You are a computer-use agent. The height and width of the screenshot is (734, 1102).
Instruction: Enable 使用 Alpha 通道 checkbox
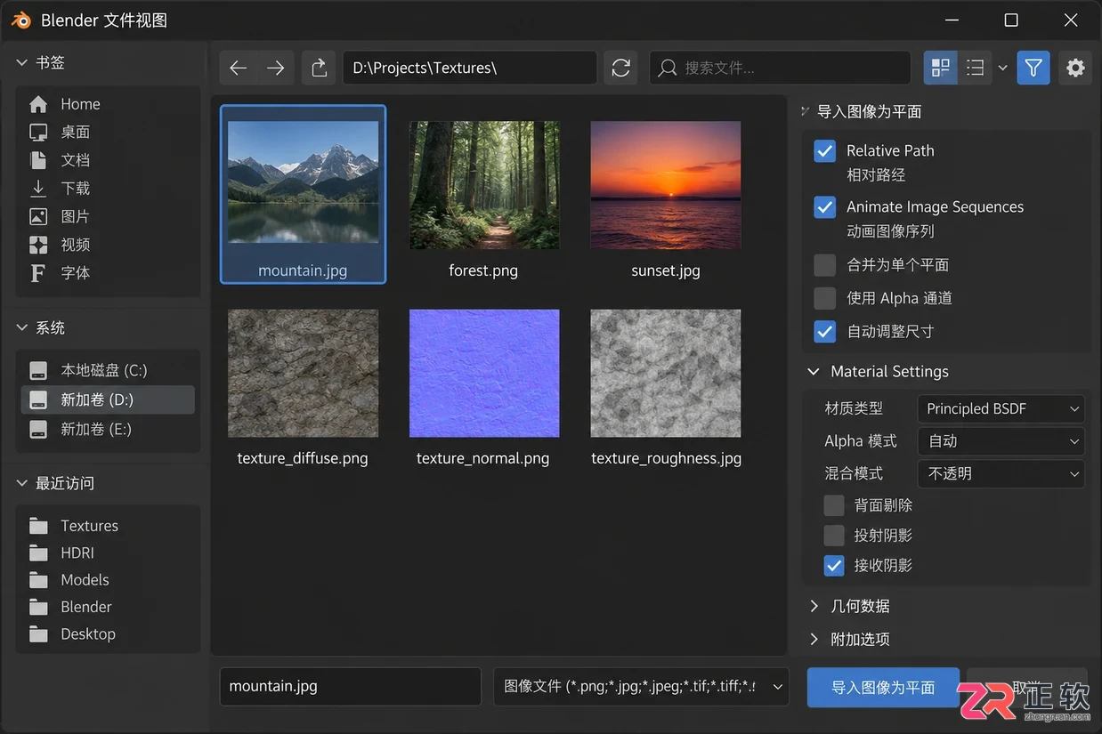[x=825, y=298]
